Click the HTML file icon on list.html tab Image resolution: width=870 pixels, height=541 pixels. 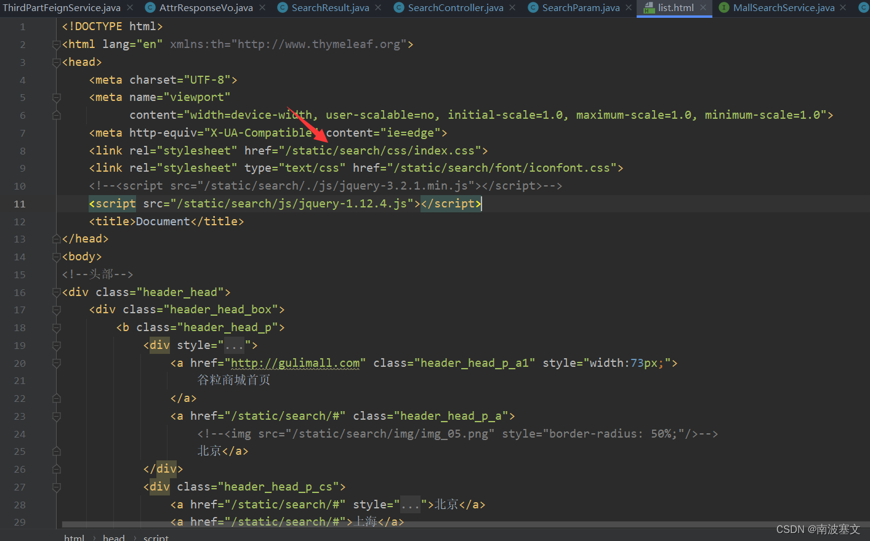point(649,8)
